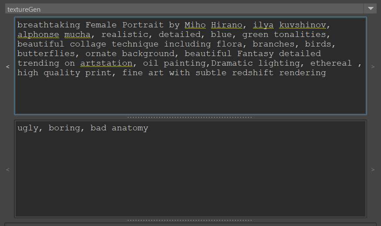Click inside the positive prompt text box
This screenshot has height=226, width=381.
[x=190, y=66]
